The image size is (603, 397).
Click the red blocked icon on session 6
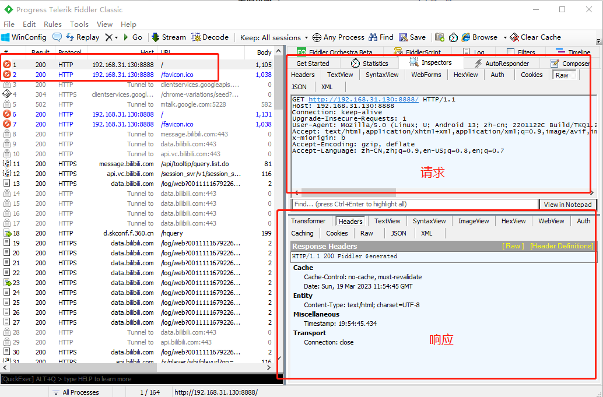pyautogui.click(x=6, y=114)
